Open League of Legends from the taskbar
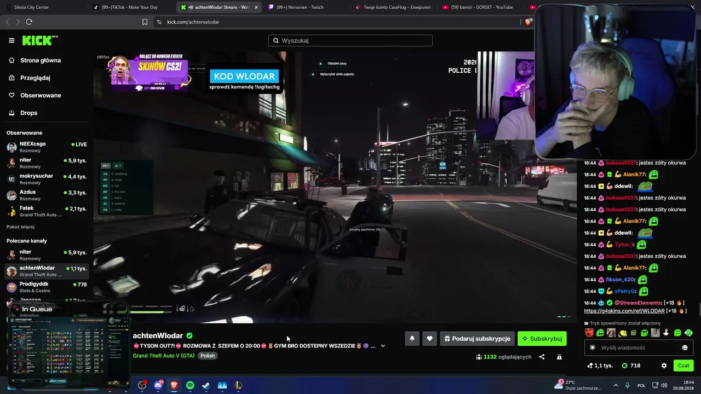 tap(238, 385)
